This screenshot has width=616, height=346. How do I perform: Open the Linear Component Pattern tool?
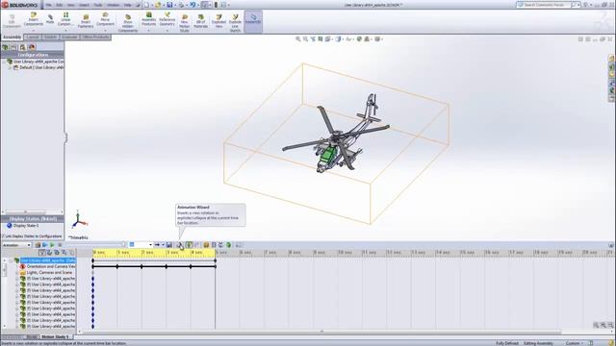pos(65,19)
